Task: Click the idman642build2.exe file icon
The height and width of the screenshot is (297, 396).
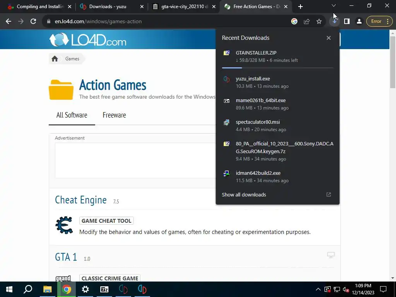Action: click(x=227, y=174)
